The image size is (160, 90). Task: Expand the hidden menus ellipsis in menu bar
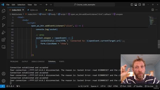click(40, 4)
